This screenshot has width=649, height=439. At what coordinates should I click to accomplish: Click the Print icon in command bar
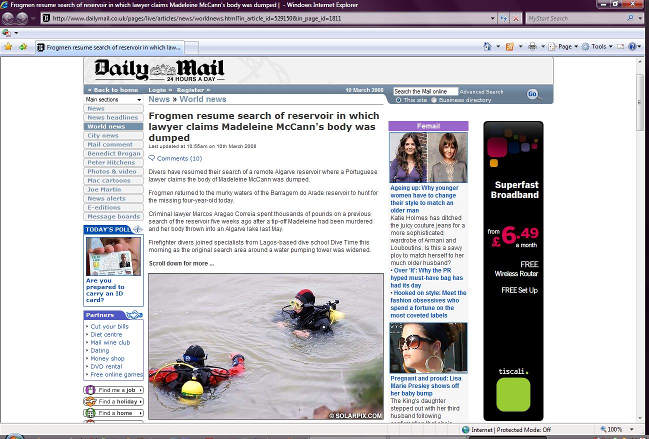(532, 46)
